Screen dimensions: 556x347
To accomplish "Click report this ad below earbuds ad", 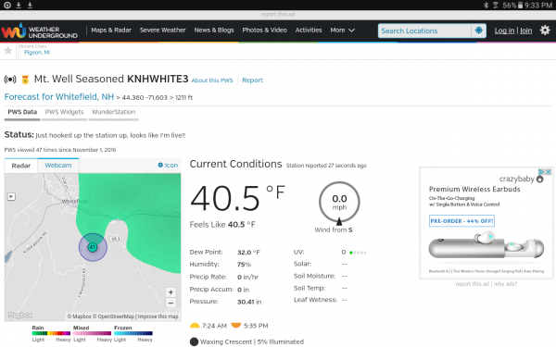I will coord(472,284).
